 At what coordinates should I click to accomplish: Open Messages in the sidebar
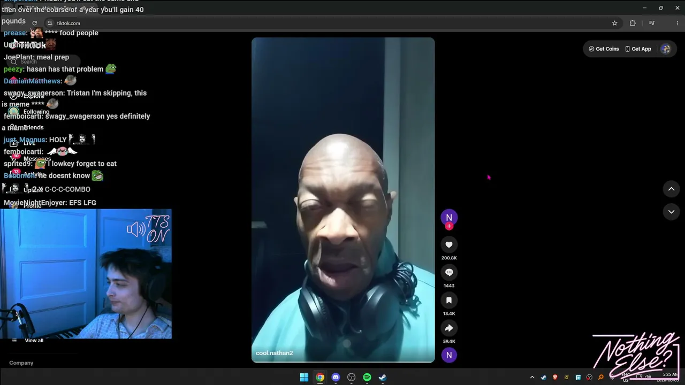tap(36, 159)
